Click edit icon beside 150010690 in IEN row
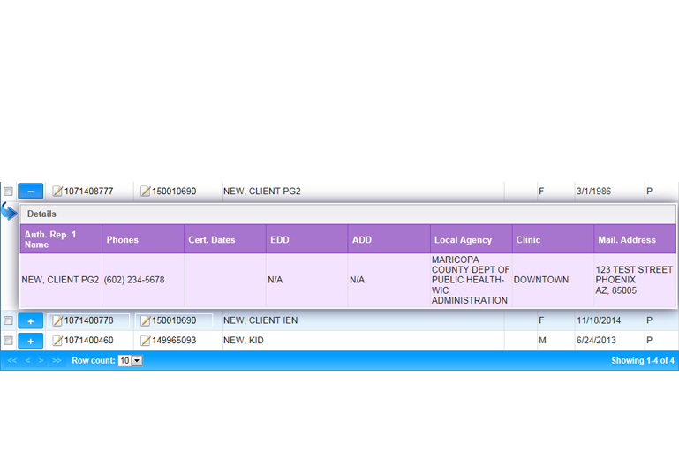 146,320
